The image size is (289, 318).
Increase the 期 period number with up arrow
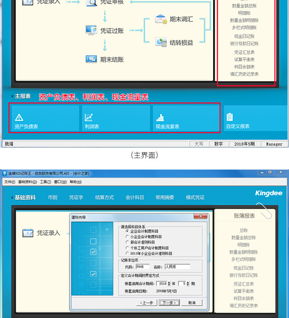tap(188, 282)
